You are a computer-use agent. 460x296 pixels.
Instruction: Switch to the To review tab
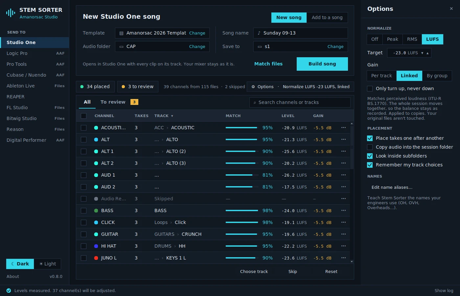click(x=119, y=102)
